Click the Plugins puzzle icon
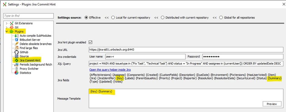 (12, 31)
